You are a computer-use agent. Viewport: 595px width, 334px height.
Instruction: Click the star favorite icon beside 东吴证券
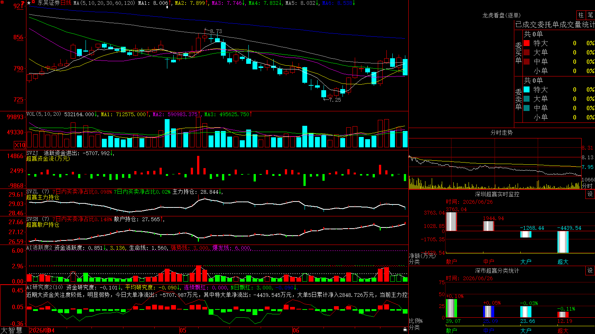click(x=29, y=3)
